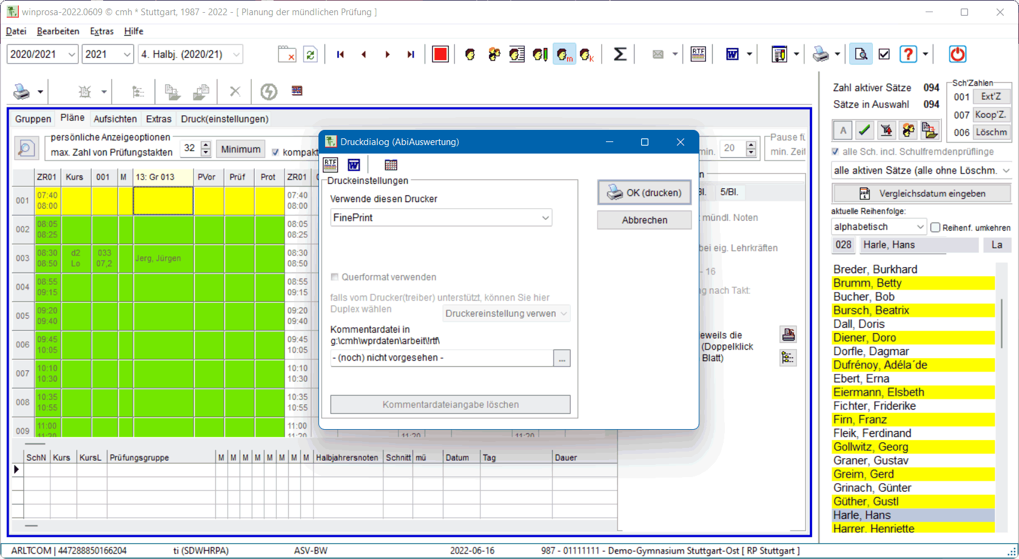This screenshot has width=1019, height=559.
Task: Click the red stop square icon
Action: click(x=440, y=54)
